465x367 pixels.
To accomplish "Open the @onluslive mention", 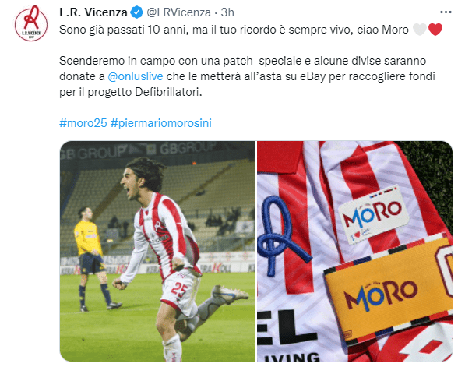I will (x=136, y=76).
